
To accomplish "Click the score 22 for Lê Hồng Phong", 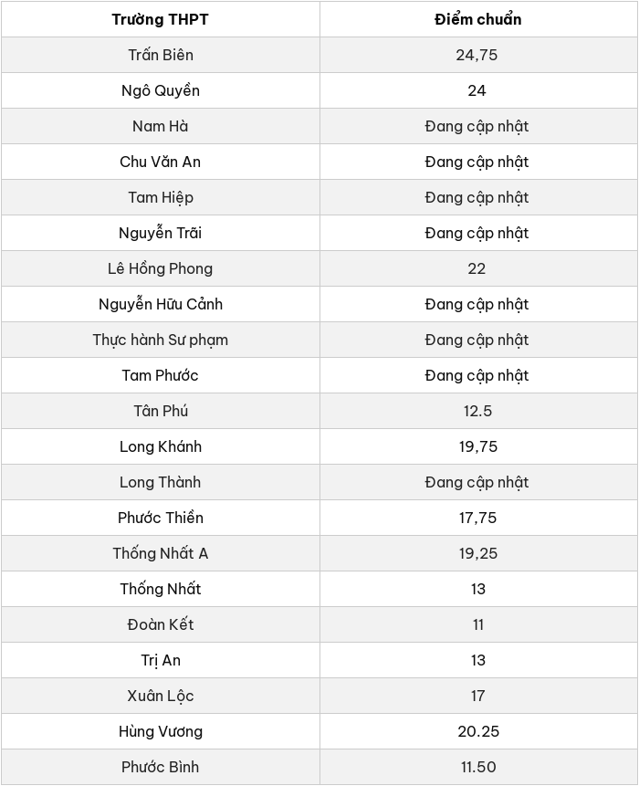I will click(x=477, y=268).
